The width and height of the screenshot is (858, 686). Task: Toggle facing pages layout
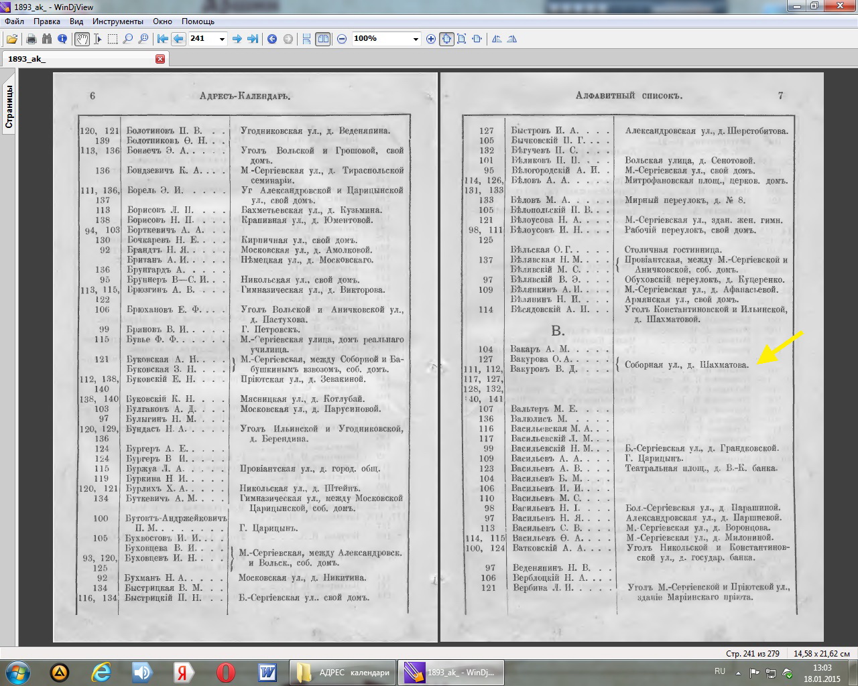point(323,39)
